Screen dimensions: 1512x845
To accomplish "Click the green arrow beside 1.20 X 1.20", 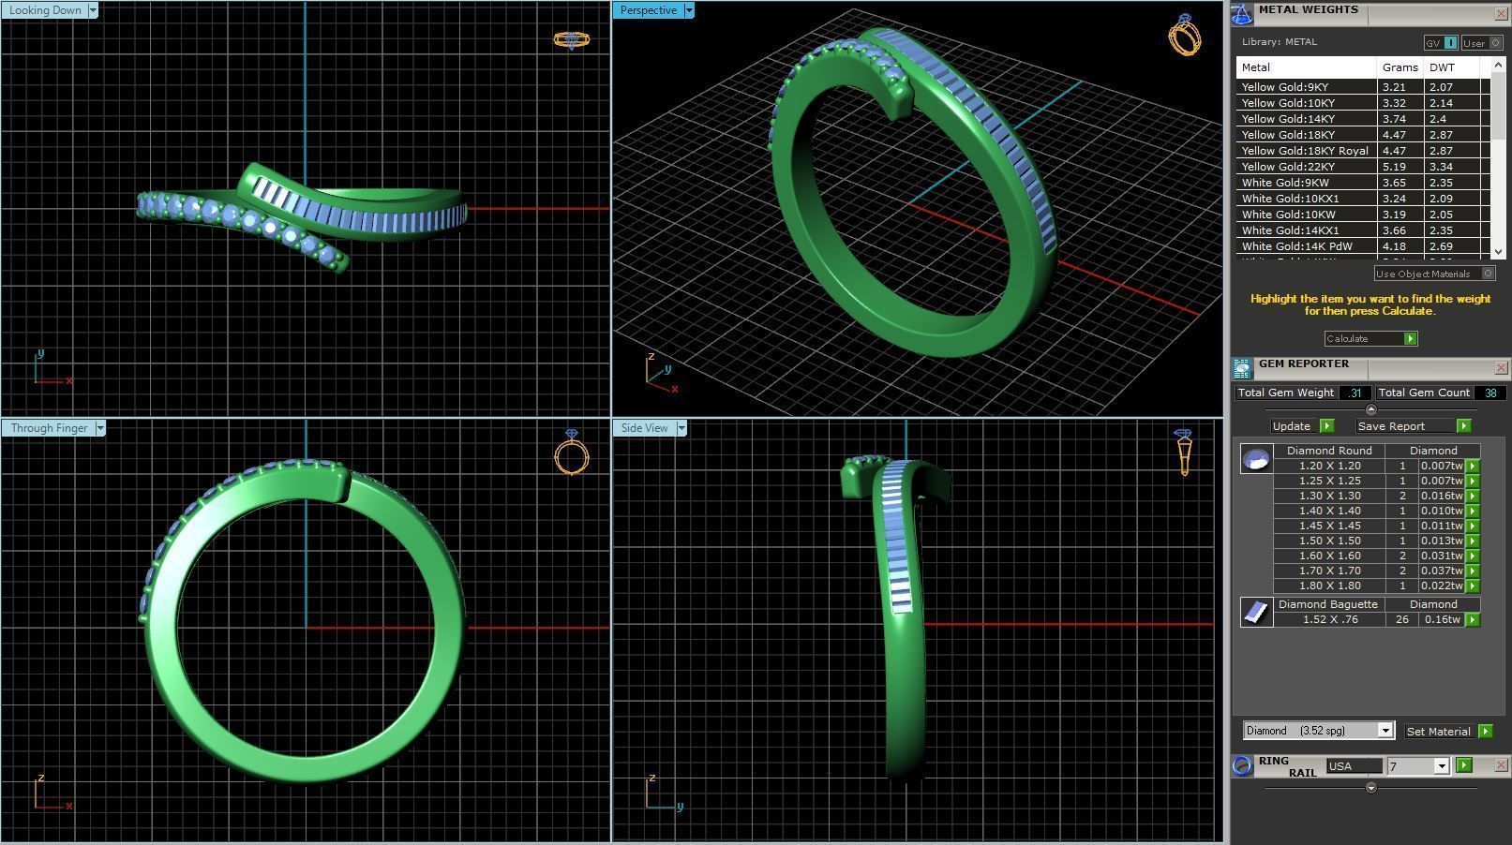I will [1473, 466].
